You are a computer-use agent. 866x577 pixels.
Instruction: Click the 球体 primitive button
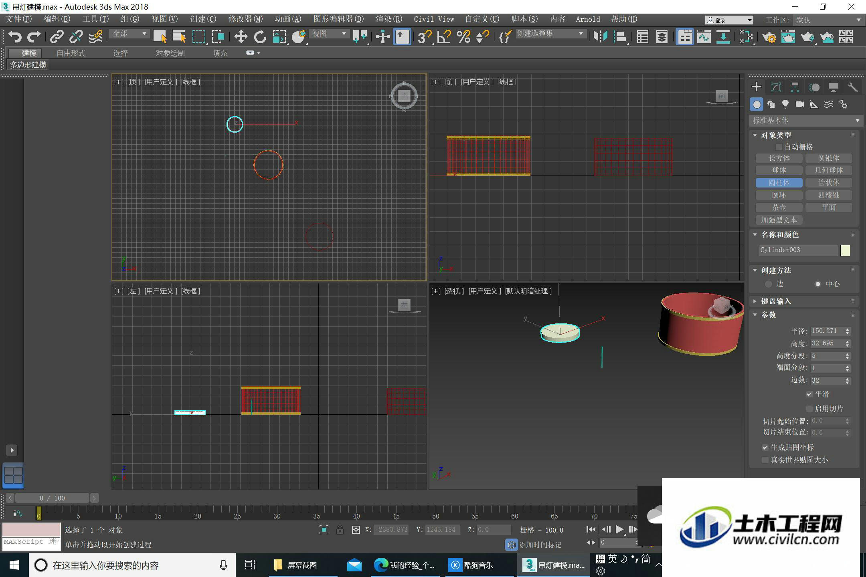(x=779, y=170)
